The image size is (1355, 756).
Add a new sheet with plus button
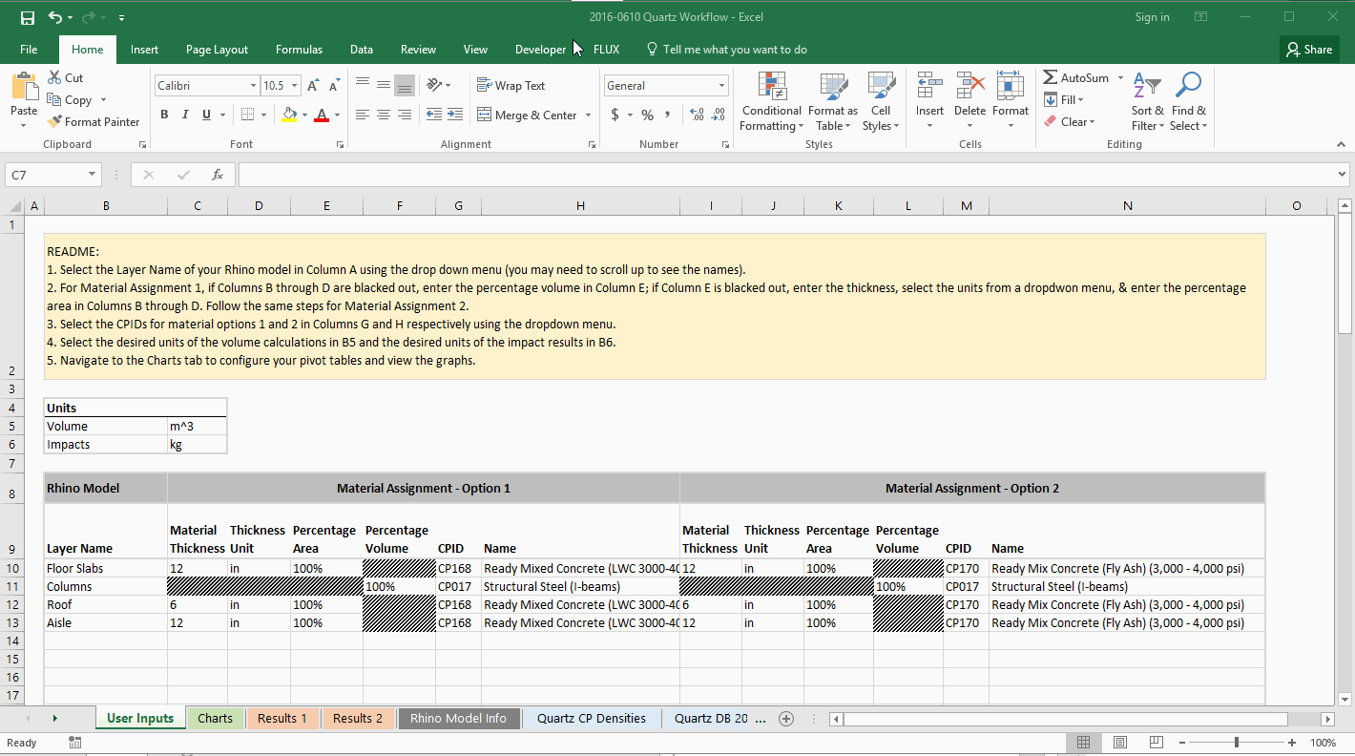pyautogui.click(x=786, y=719)
